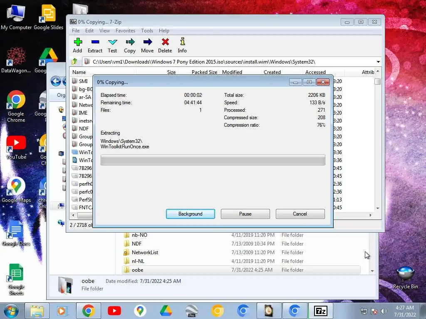Click the Delete toolbar icon

(165, 45)
